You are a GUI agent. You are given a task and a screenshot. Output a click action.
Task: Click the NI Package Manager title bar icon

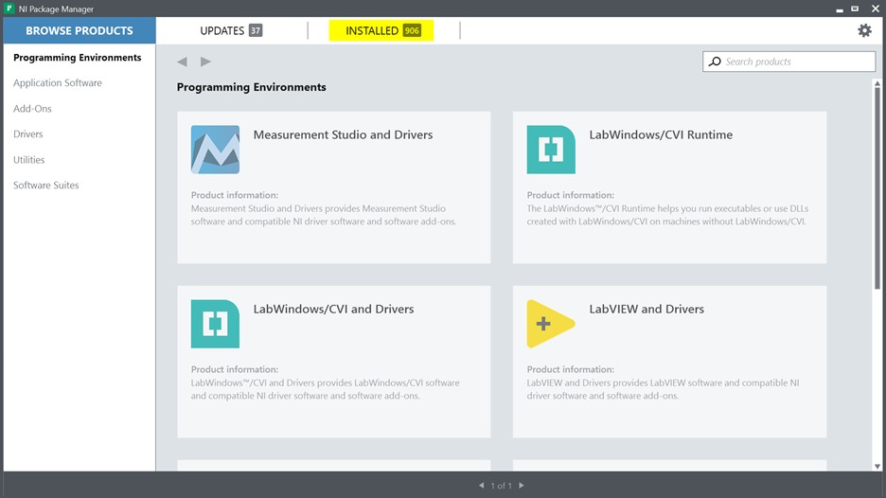pos(9,9)
